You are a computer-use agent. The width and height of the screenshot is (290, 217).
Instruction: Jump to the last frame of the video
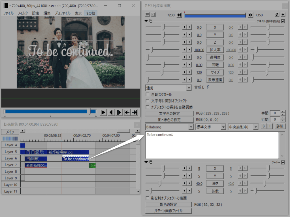[135, 113]
